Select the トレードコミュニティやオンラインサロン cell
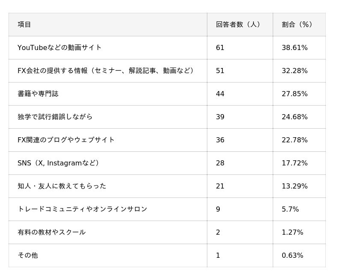 pos(83,209)
